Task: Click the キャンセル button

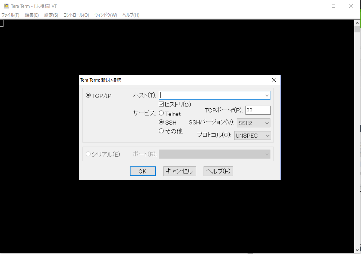Action: coord(179,171)
